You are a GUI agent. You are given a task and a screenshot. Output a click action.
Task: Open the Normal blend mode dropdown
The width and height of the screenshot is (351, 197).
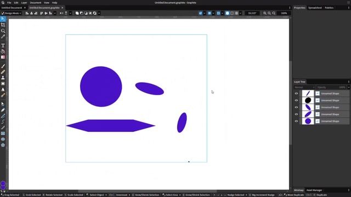pyautogui.click(x=304, y=88)
